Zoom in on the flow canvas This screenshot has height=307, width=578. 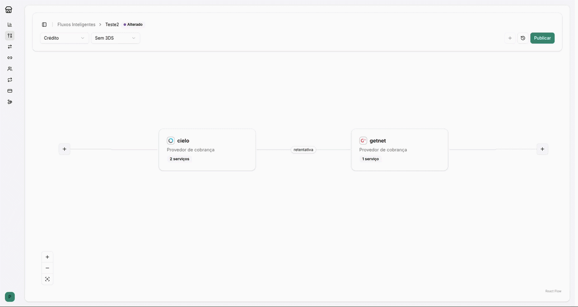[47, 257]
